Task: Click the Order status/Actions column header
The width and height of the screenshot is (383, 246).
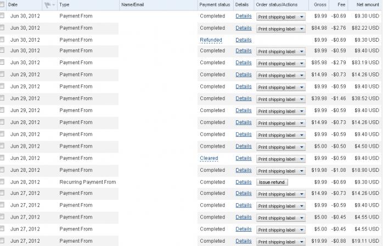Action: [277, 4]
